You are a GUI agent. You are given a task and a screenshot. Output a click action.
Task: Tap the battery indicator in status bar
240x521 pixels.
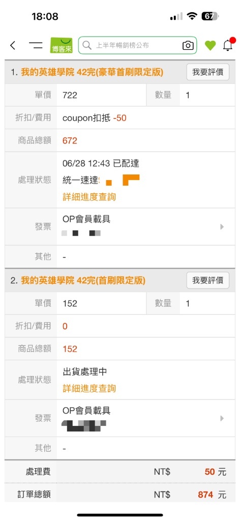pyautogui.click(x=210, y=16)
